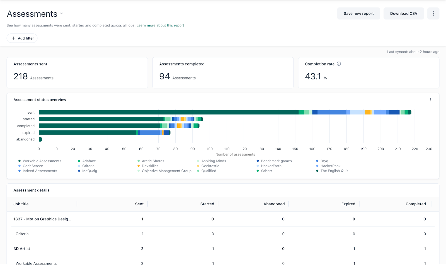Click the Save new report button

click(358, 13)
